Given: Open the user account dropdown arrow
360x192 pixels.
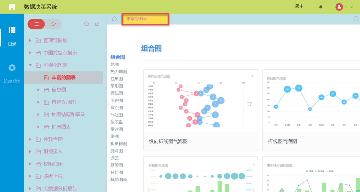Looking at the screenshot, I should (351, 7).
